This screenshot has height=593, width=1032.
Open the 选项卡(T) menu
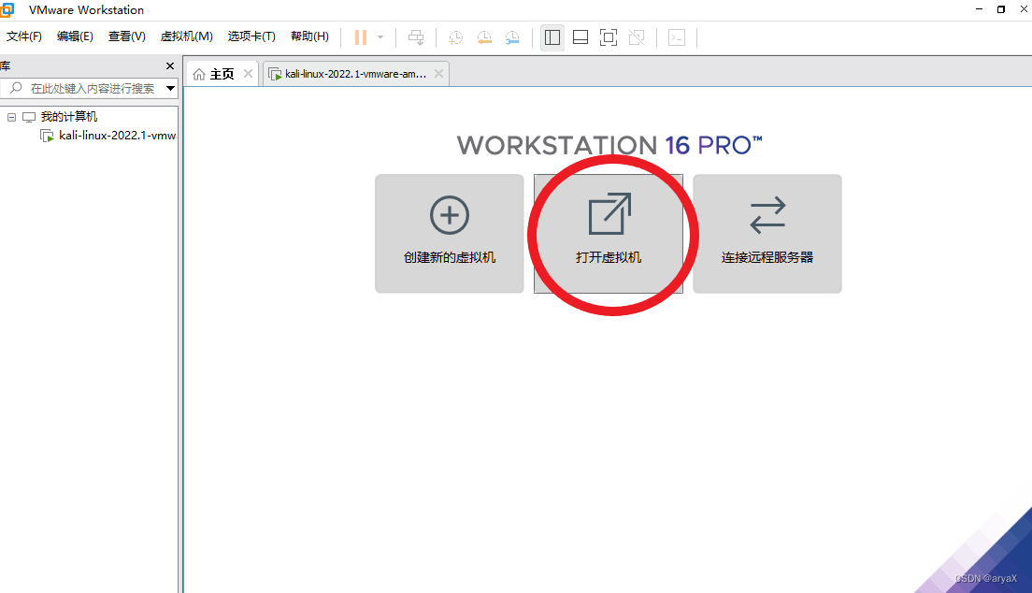251,36
